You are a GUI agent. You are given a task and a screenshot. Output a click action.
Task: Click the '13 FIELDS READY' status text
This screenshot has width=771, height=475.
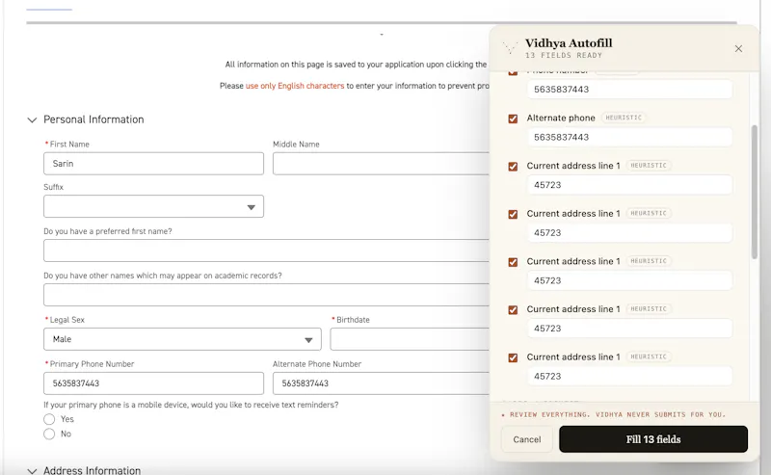pyautogui.click(x=564, y=56)
